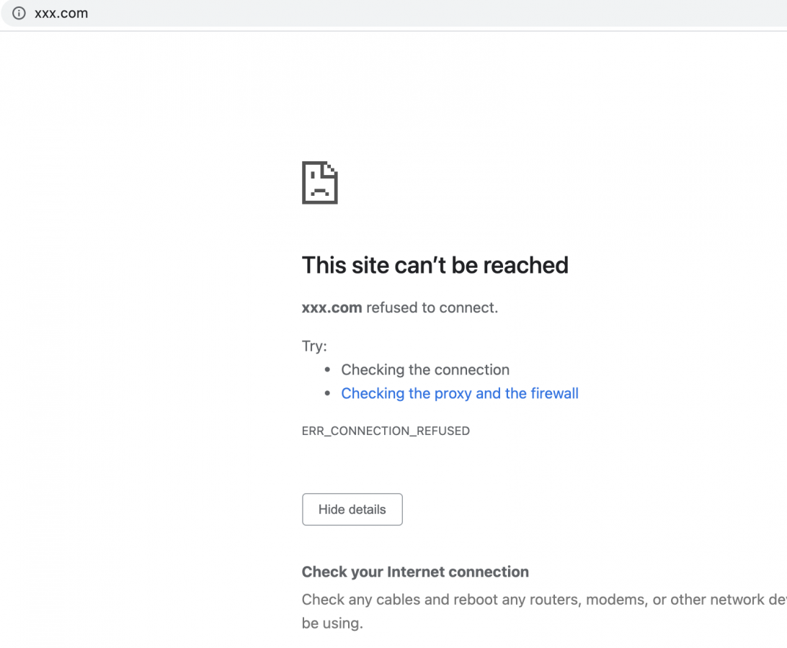
Task: Click the word "reached" in the heading
Action: coord(525,265)
